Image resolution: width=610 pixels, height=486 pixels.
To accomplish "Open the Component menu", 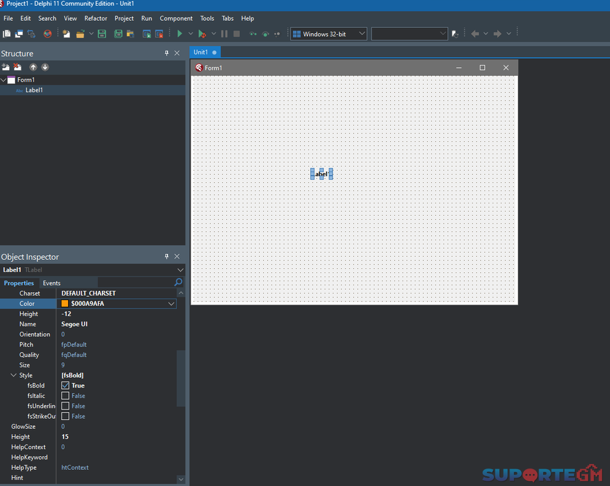I will (x=176, y=18).
